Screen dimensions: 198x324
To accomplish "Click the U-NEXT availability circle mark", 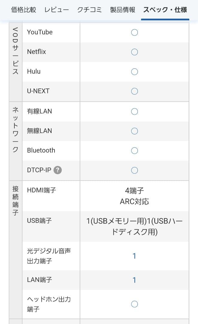I will click(x=134, y=91).
